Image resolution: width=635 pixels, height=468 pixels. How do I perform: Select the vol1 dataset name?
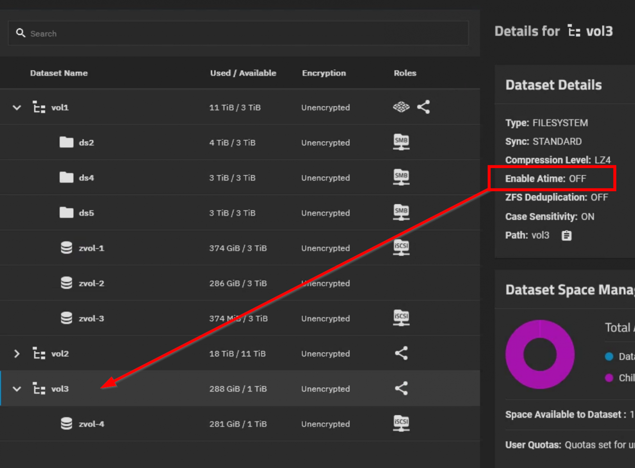(x=60, y=108)
